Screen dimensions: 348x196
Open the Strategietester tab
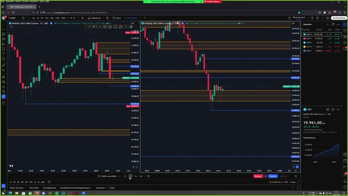tap(49, 188)
